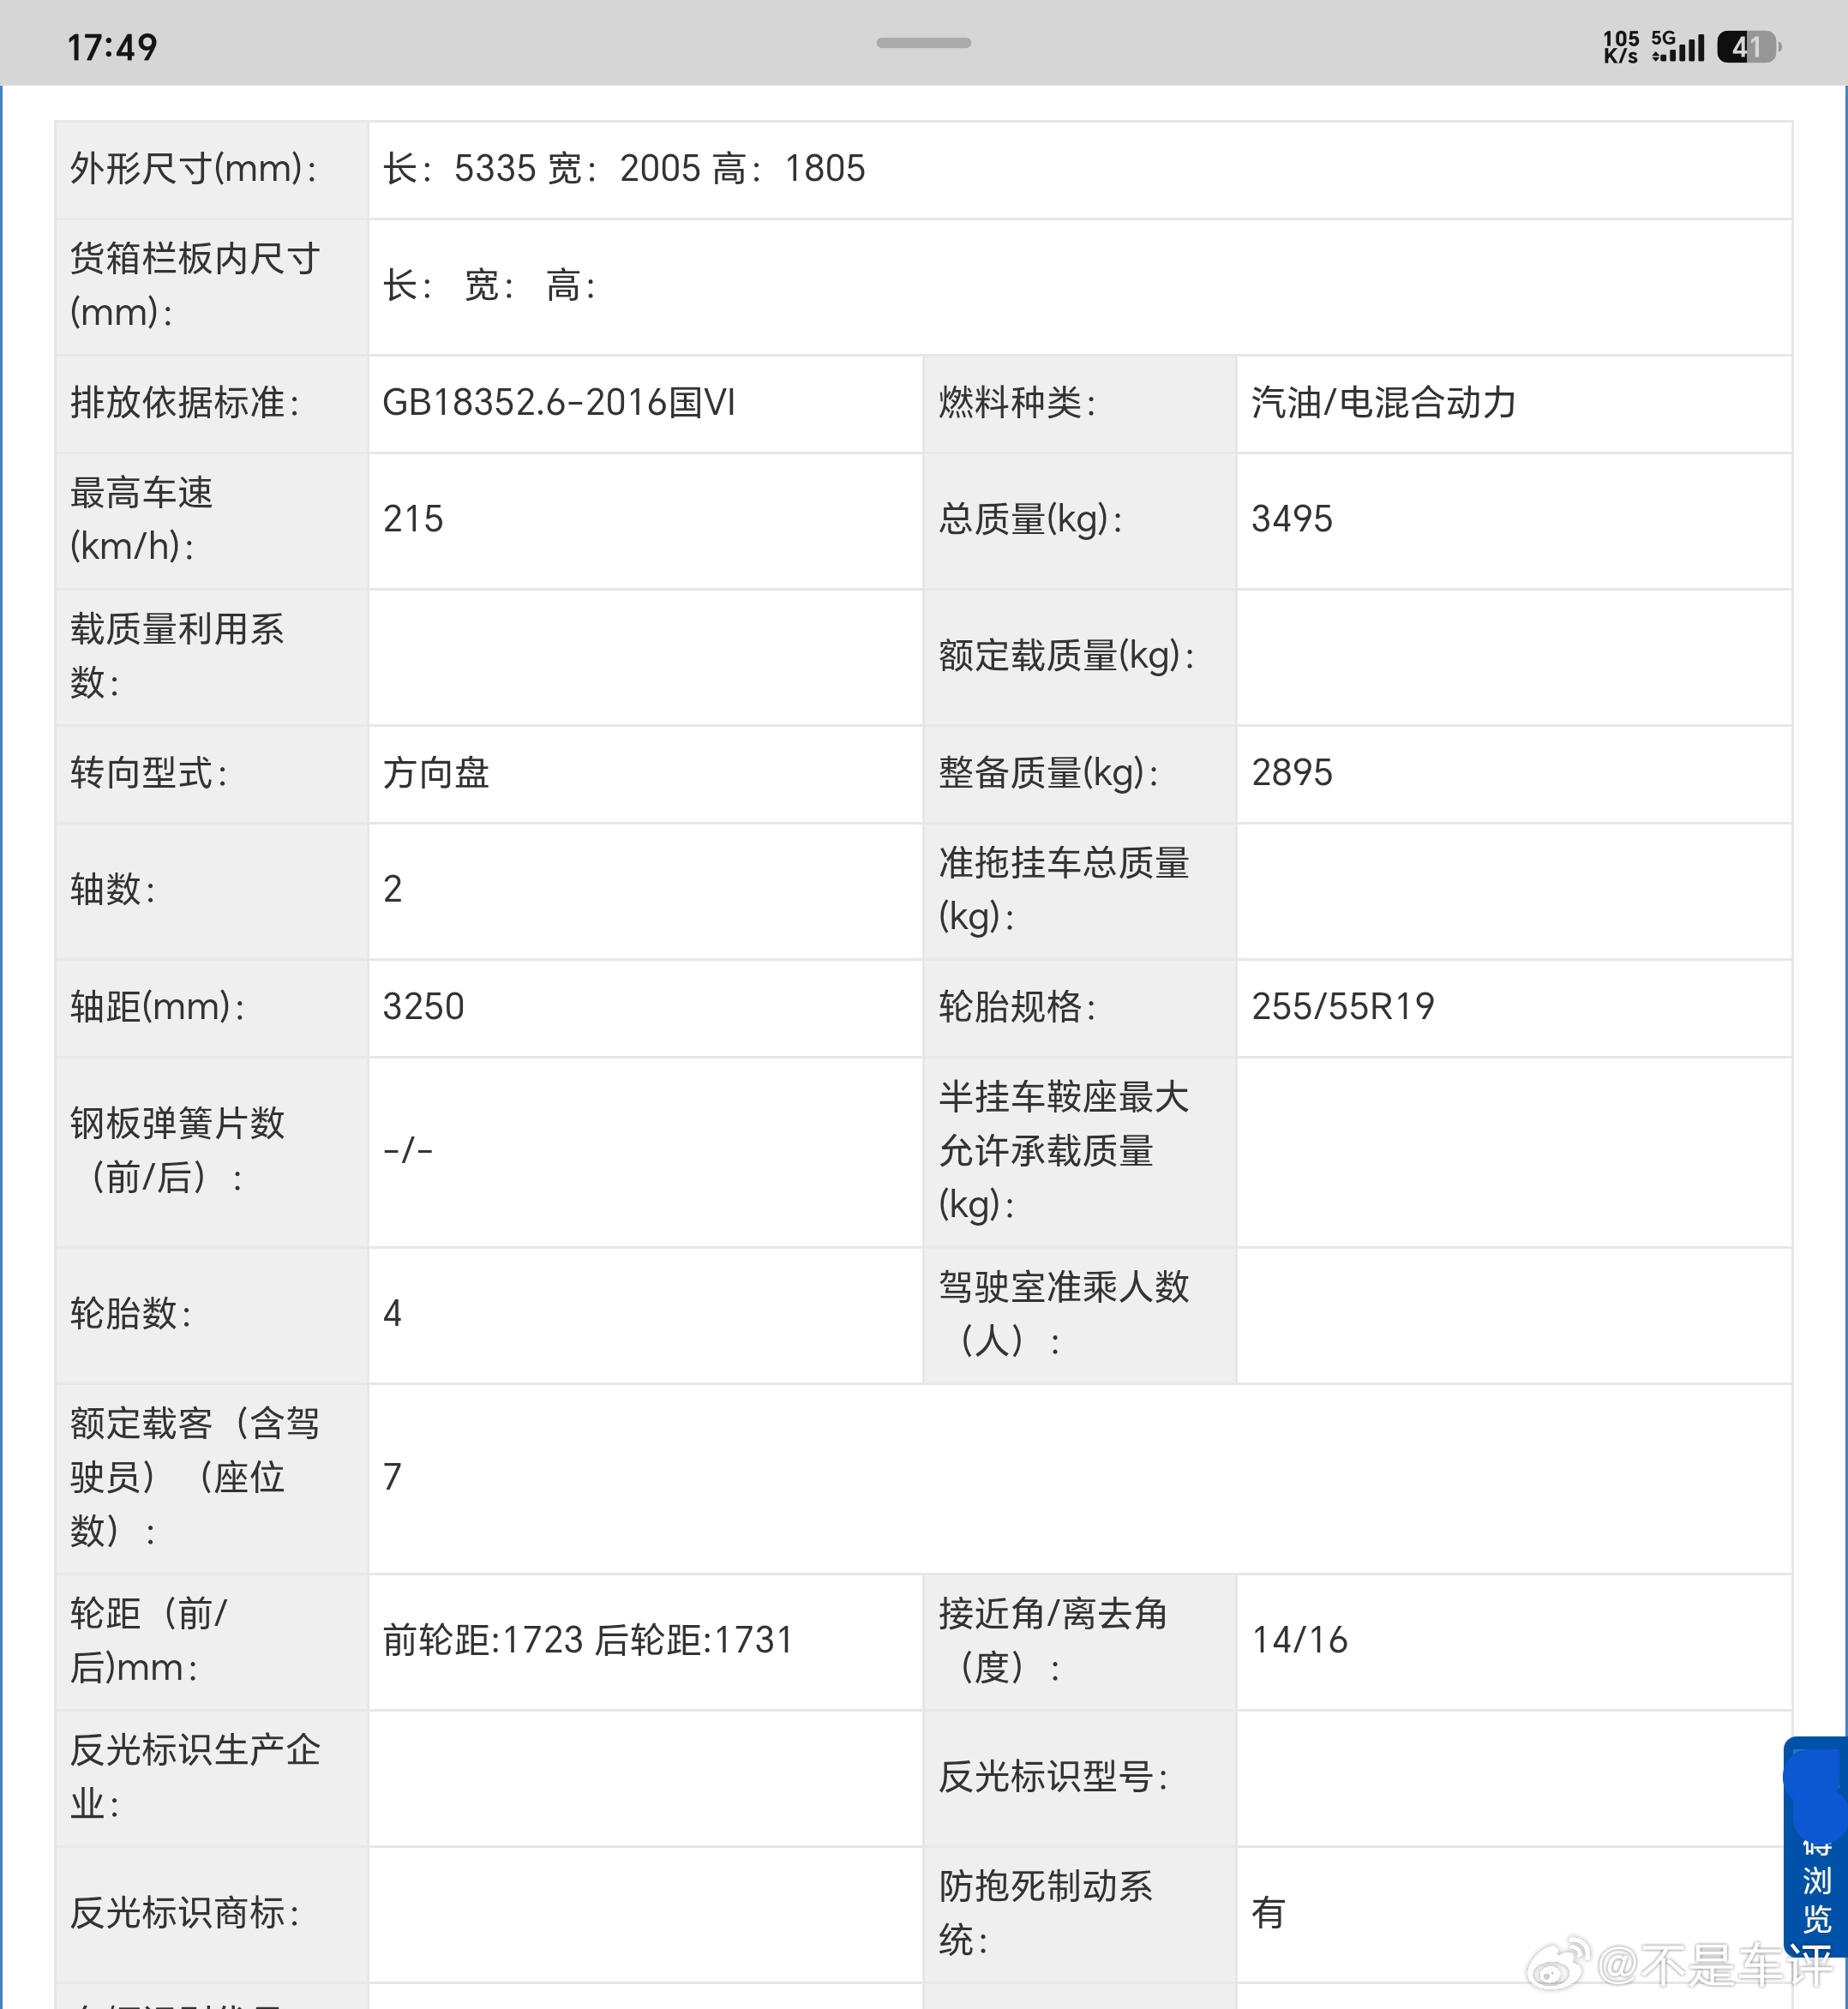Screen dimensions: 1848x2009
Task: Select total mass value 3495
Action: coord(1292,520)
